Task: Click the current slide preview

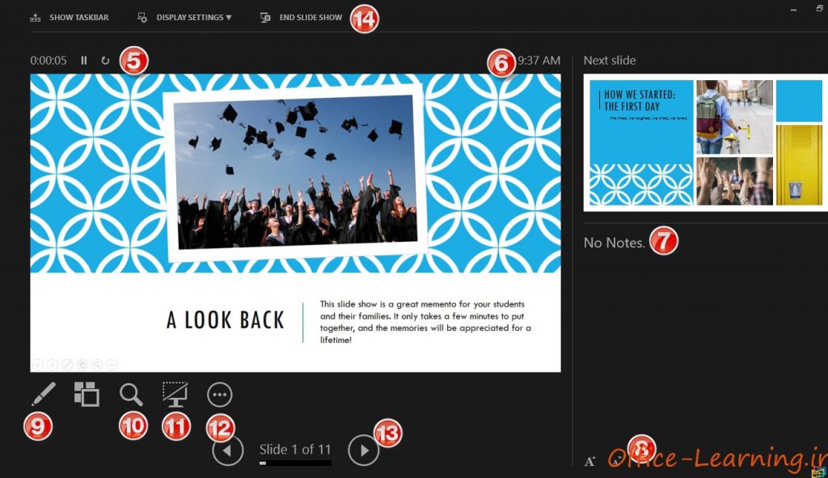Action: (295, 222)
